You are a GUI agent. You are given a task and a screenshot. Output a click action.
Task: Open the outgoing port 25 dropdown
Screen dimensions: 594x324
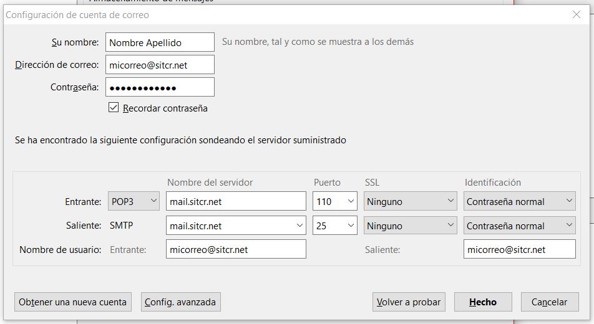pos(334,226)
